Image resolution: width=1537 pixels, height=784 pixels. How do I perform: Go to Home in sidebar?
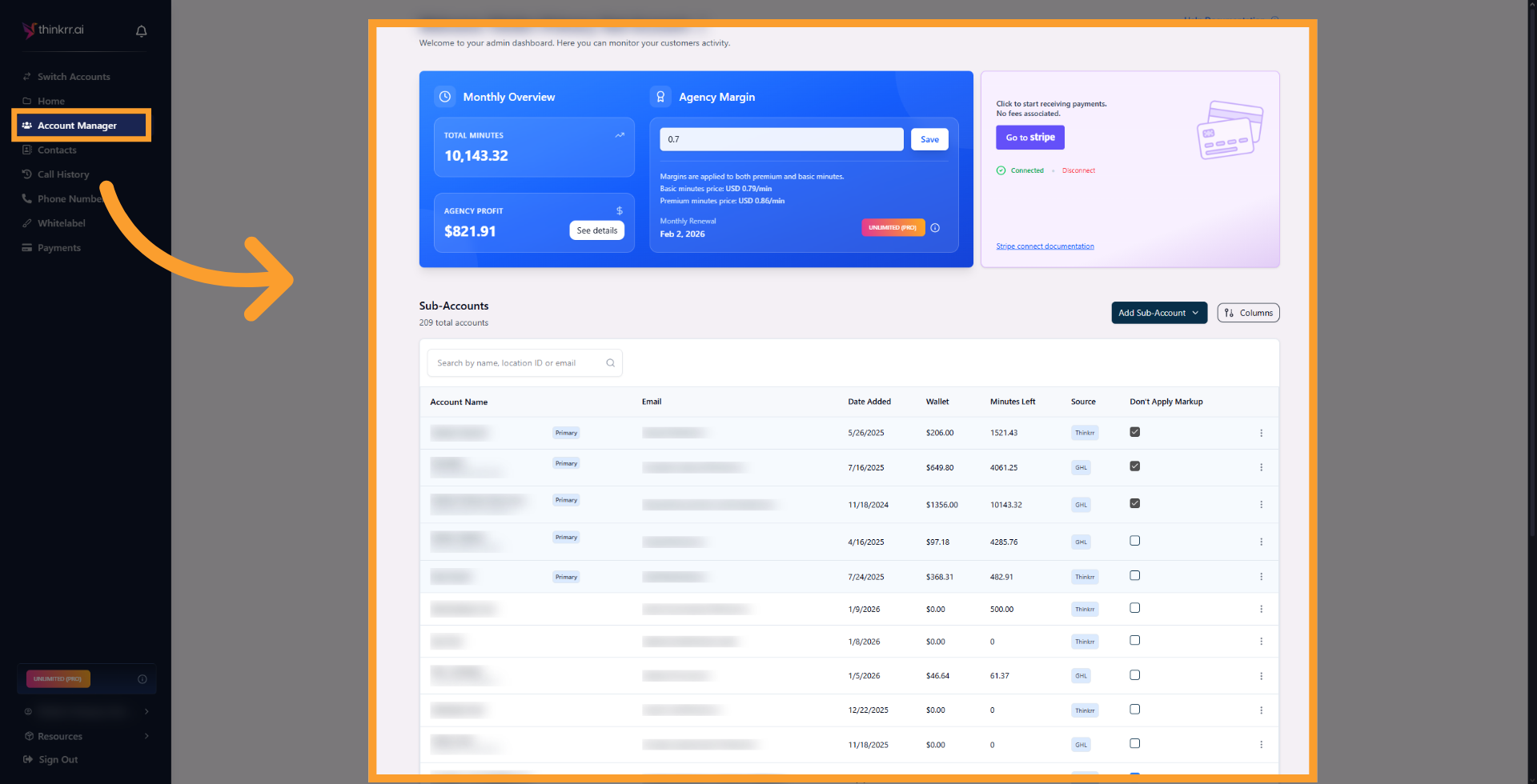[51, 102]
